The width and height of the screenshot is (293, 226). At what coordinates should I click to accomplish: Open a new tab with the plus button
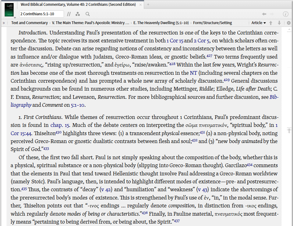(x=147, y=4)
